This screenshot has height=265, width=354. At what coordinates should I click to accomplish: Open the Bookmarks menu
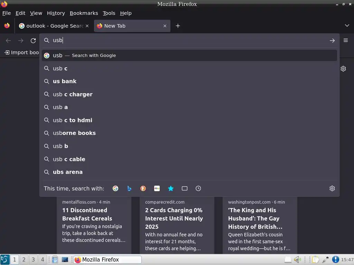point(84,13)
